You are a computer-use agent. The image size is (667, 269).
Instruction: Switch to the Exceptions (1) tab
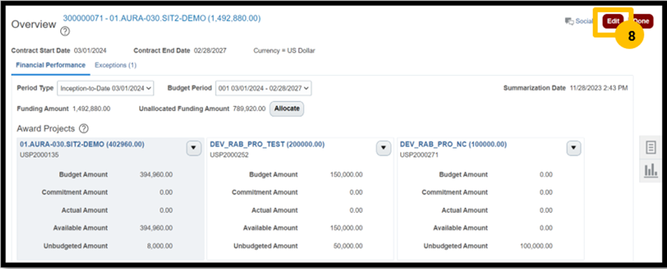[116, 65]
